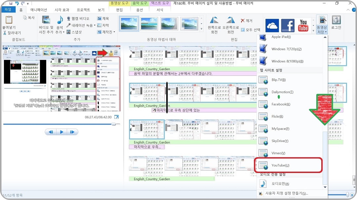Add a Caption (자막)

[x=103, y=25]
